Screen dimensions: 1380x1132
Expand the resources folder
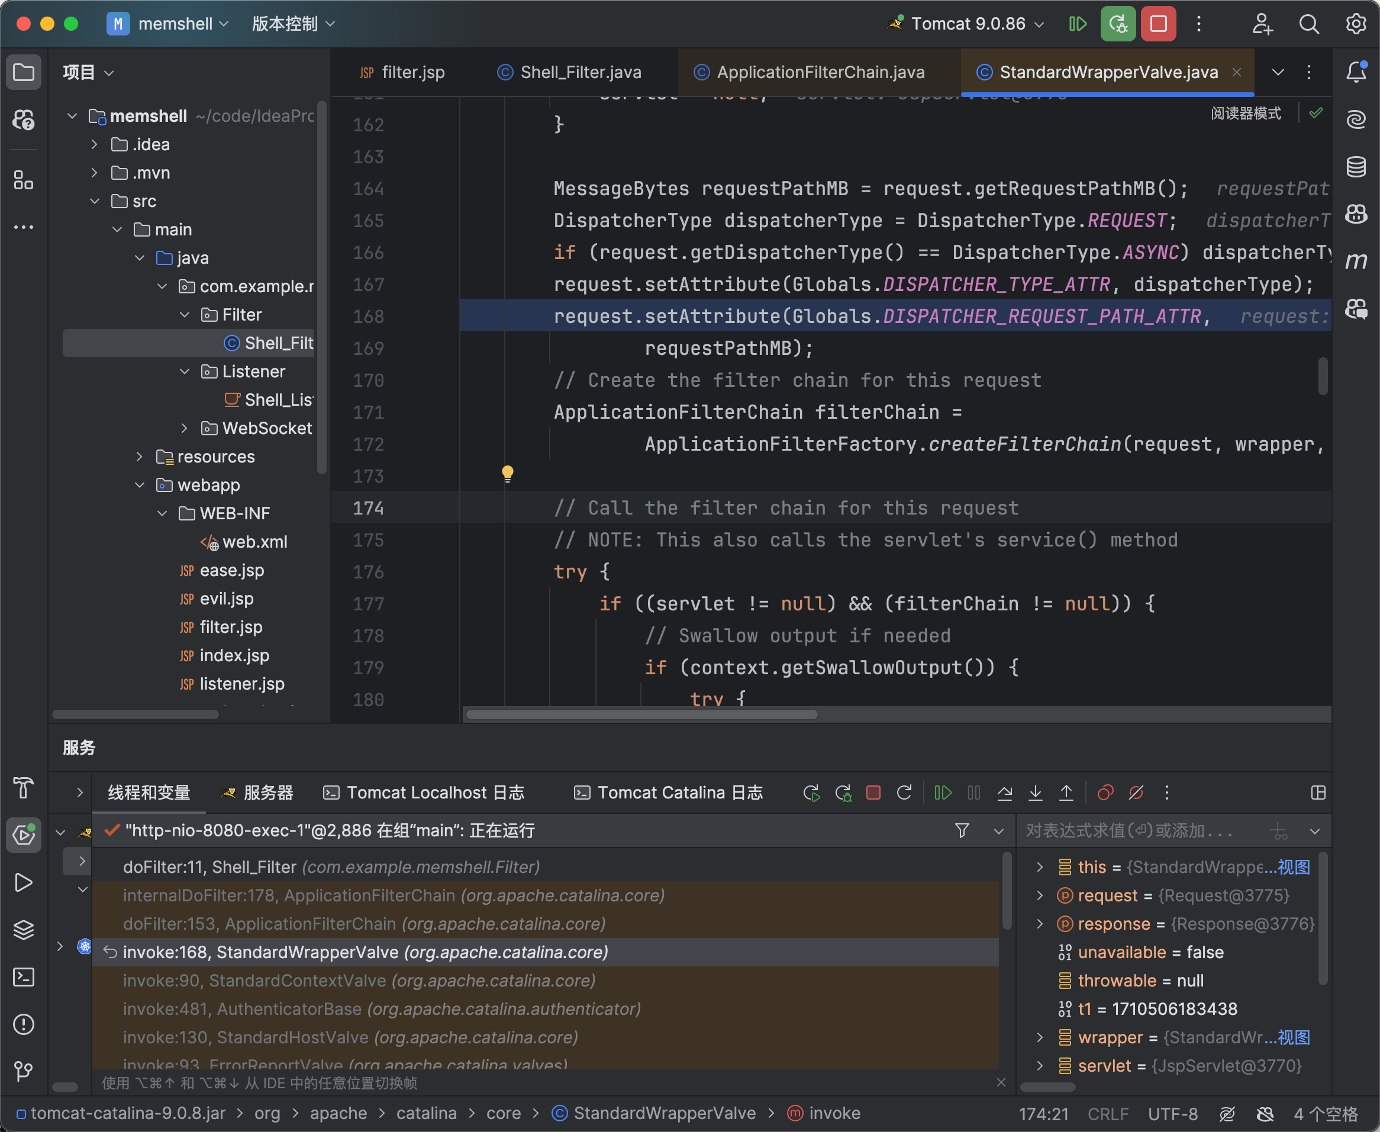tap(140, 457)
